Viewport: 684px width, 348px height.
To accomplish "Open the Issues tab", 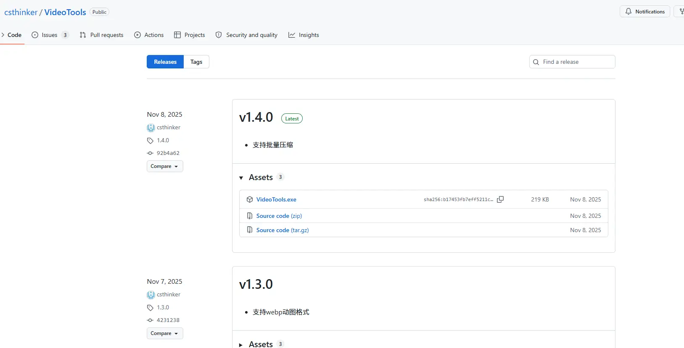I will tap(50, 35).
